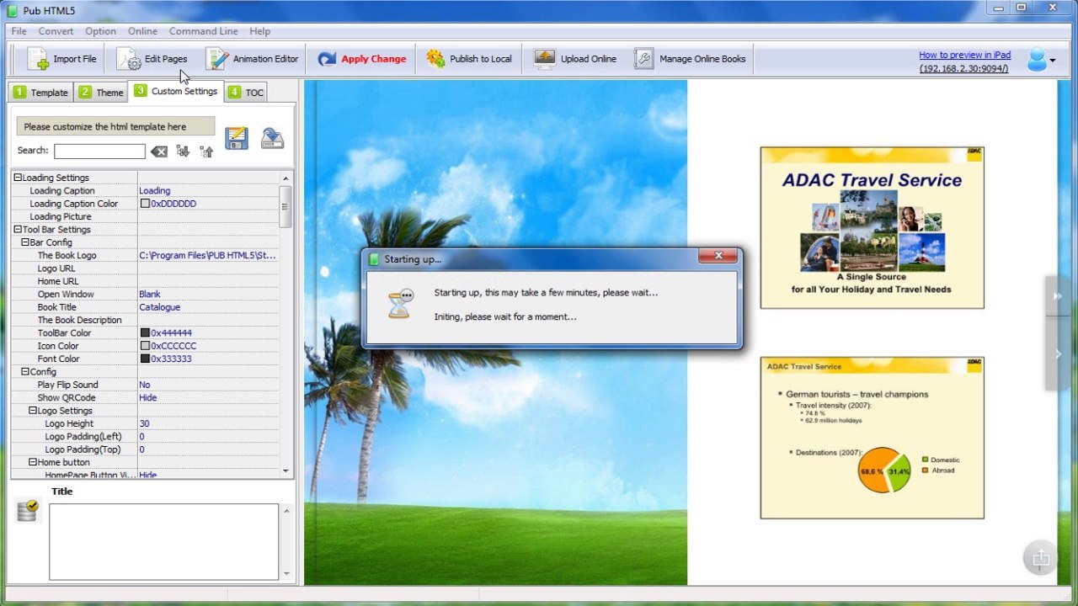
Task: Open the user account dropdown arrow
Action: (1053, 61)
